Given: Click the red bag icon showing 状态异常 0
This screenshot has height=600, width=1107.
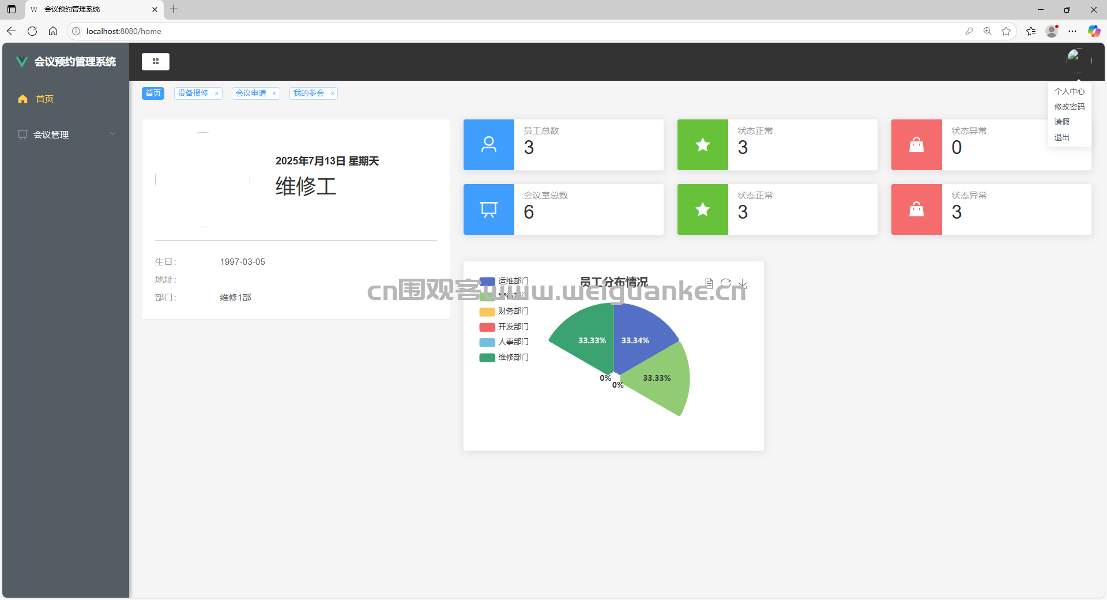Looking at the screenshot, I should click(x=917, y=145).
